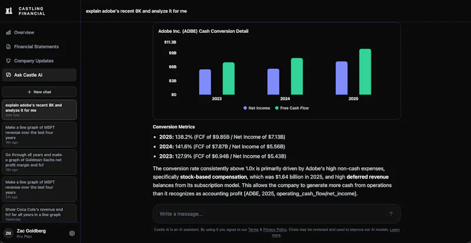Click the 2025 Free Cash Flow bar
The image size is (471, 243).
(x=365, y=72)
